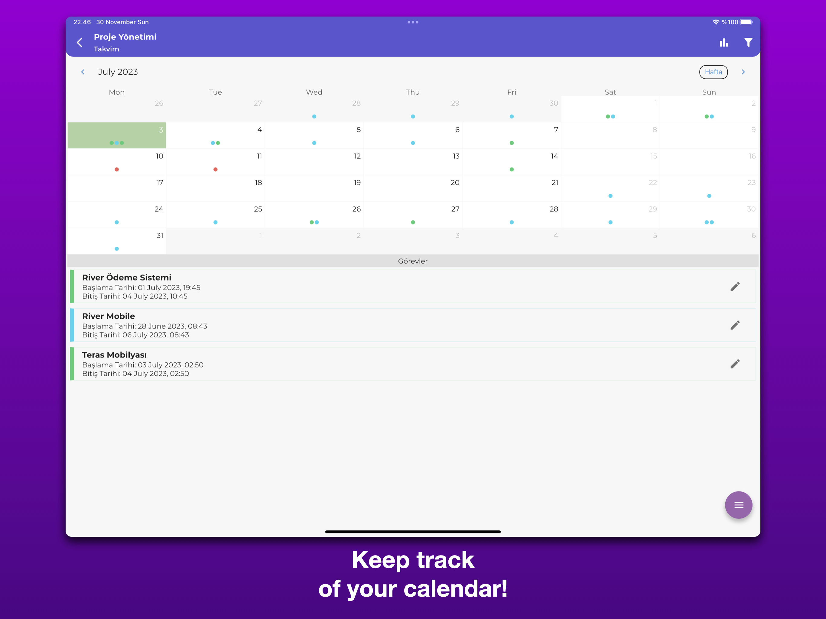Select July 26 with two dots
Viewport: 826px width, 619px height.
tap(314, 215)
